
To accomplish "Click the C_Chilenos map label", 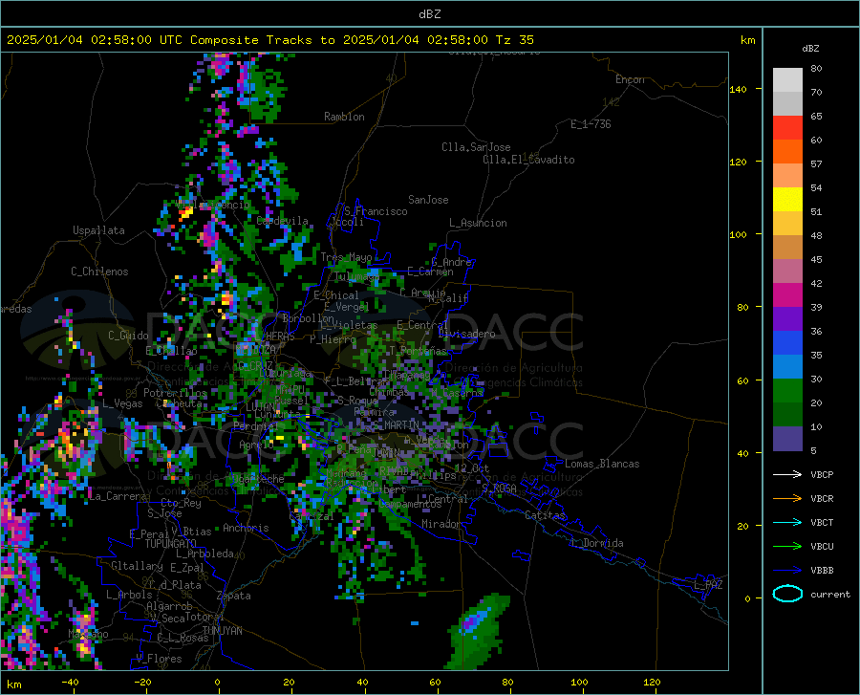I will pos(99,271).
